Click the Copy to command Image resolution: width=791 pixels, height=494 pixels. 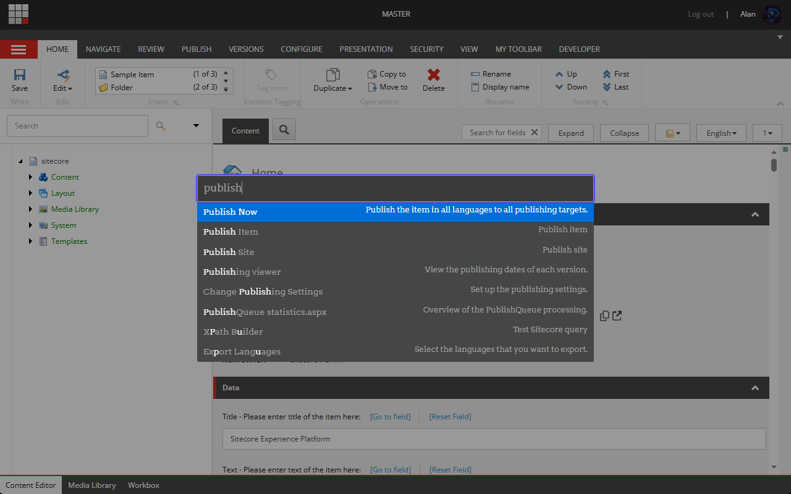[x=387, y=74]
